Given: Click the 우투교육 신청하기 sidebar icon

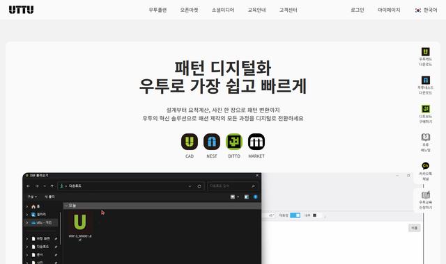Looking at the screenshot, I should click(426, 195).
